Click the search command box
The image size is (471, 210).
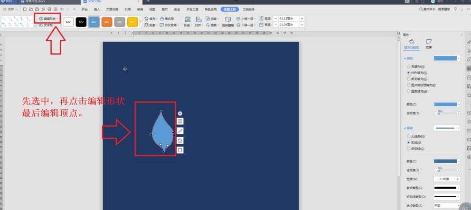[434, 9]
